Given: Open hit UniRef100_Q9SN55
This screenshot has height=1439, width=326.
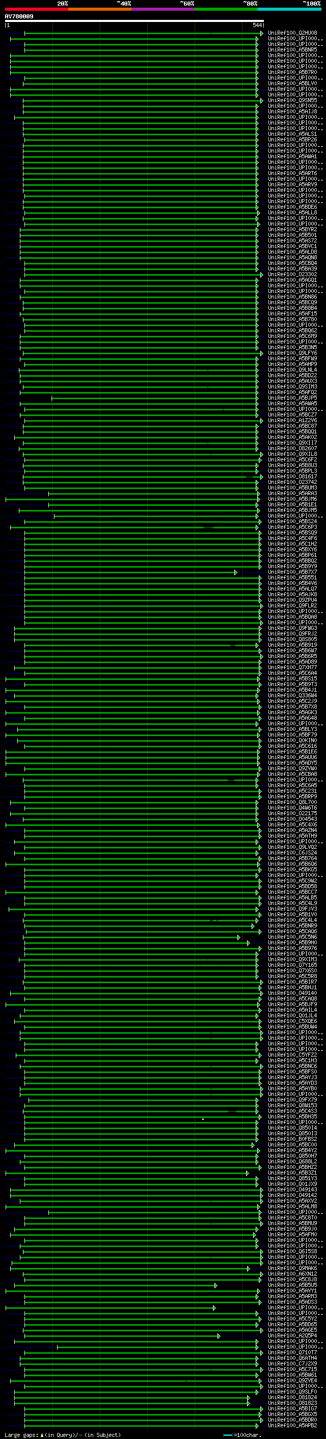Looking at the screenshot, I should [292, 101].
